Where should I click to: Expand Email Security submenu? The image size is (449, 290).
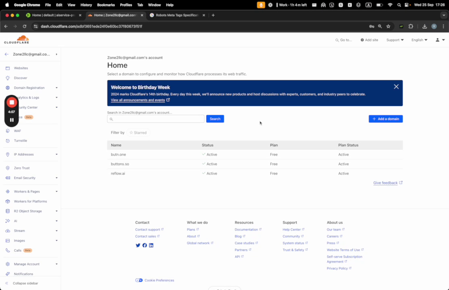pos(56,178)
